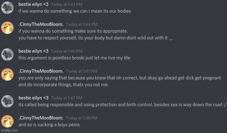Click the 'bestie eilyn <3' username above 'its called being responsible'
The image size is (227, 133).
pos(33,98)
